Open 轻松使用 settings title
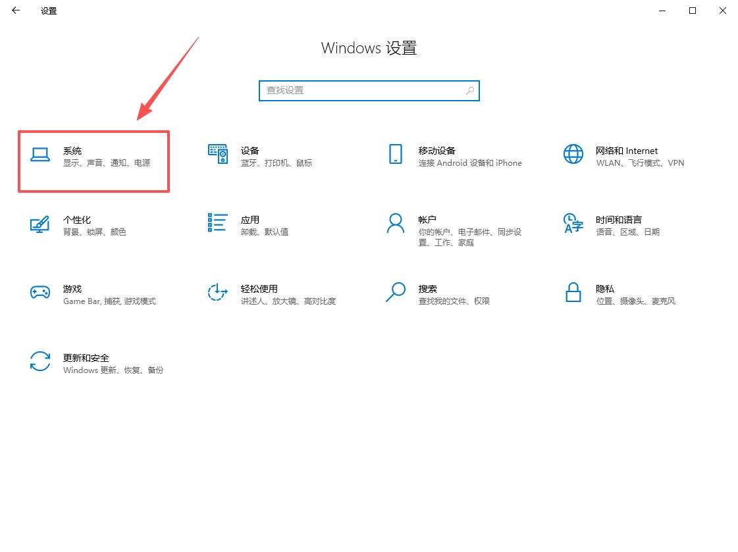The width and height of the screenshot is (738, 552). tap(259, 289)
